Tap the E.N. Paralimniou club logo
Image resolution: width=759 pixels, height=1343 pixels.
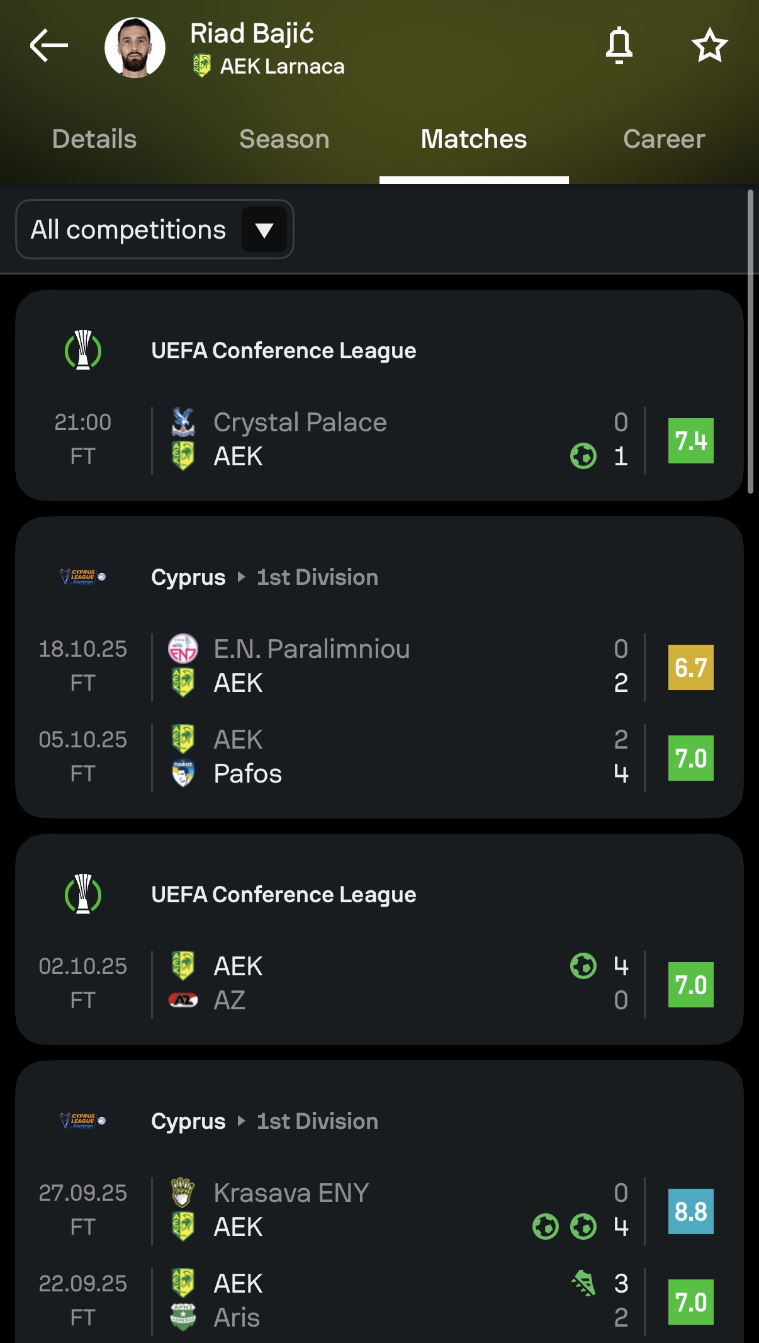(183, 649)
